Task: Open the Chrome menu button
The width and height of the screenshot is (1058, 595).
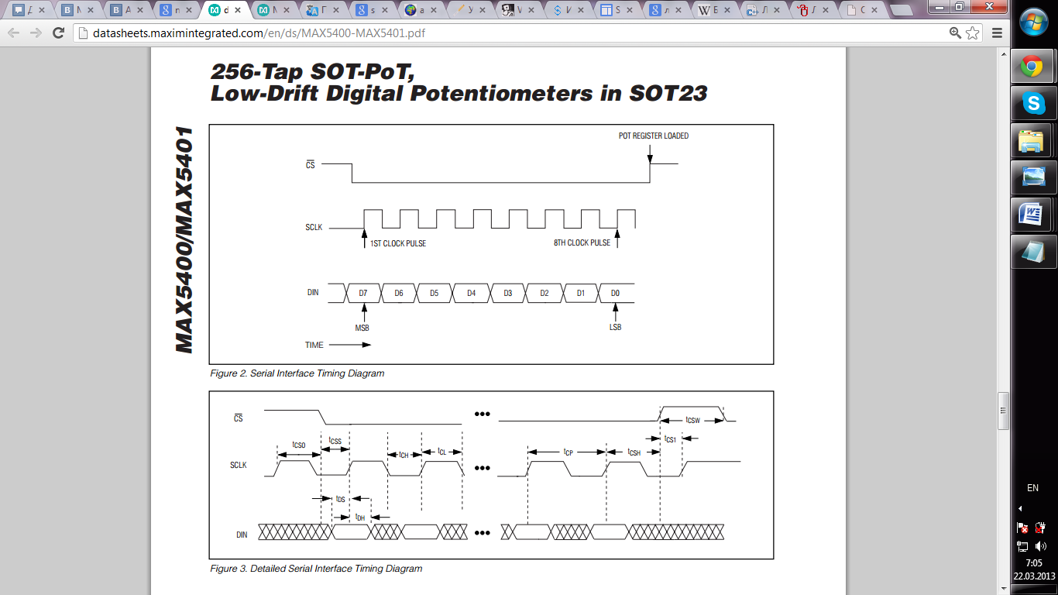Action: (x=997, y=33)
